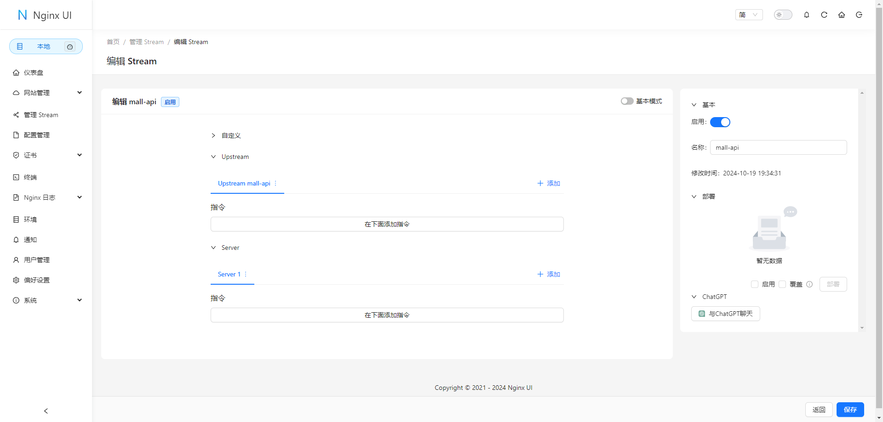Click the reload icon in the header

coord(824,15)
